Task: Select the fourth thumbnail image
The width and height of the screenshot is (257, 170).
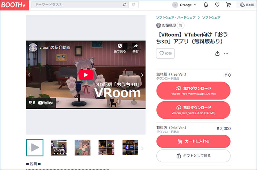Action: pyautogui.click(x=106, y=148)
